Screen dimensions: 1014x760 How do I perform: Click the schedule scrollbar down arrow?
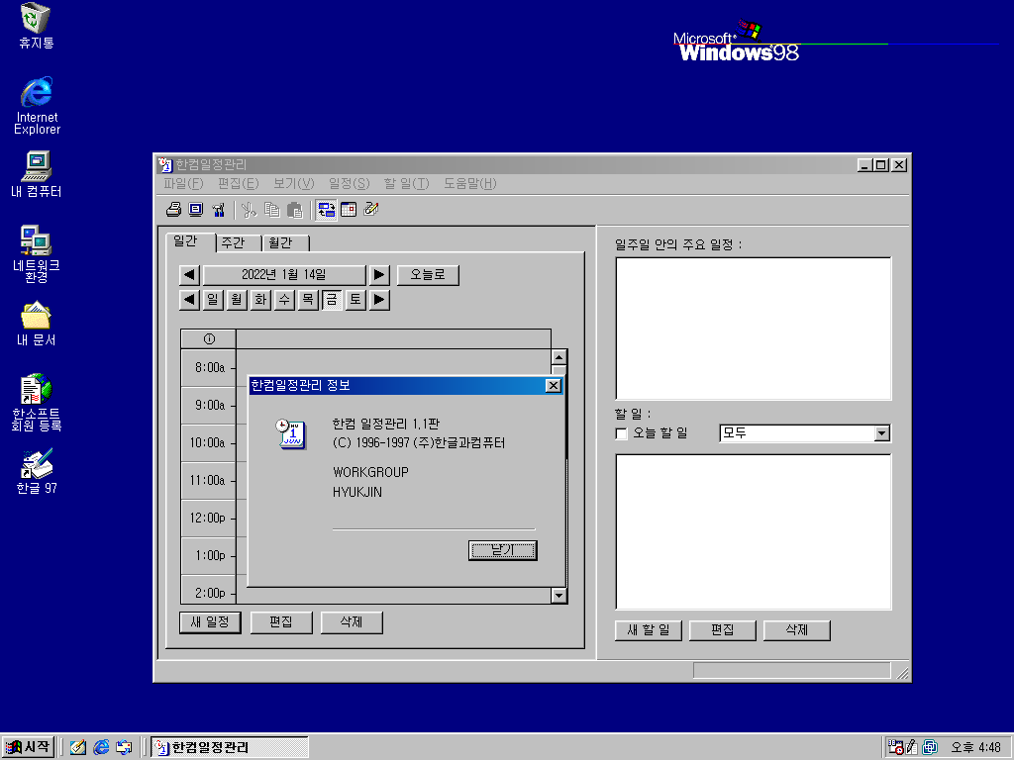[559, 595]
